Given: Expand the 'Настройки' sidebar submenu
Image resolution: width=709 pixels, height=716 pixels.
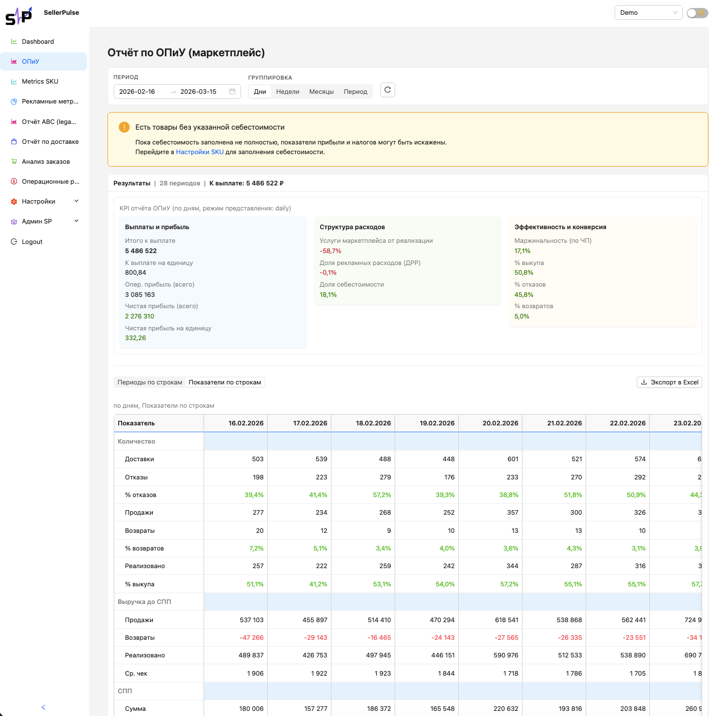Looking at the screenshot, I should pos(76,201).
